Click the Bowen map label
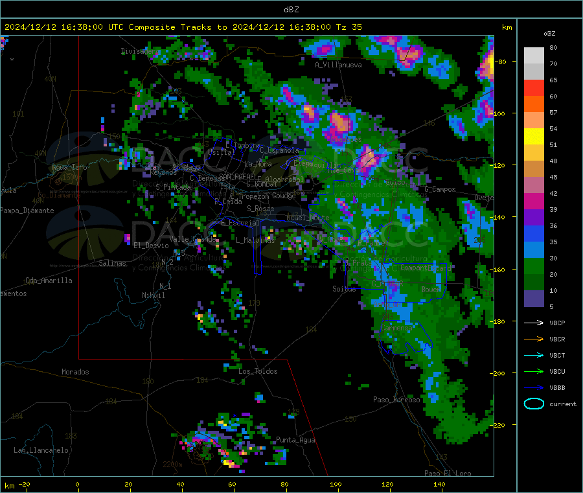583x493 pixels. click(x=431, y=289)
